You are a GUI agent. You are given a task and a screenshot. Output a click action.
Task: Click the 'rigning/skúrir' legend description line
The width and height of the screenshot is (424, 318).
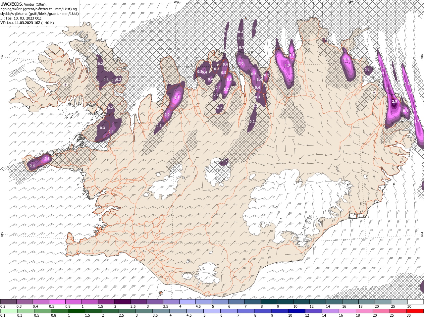[x=39, y=9]
